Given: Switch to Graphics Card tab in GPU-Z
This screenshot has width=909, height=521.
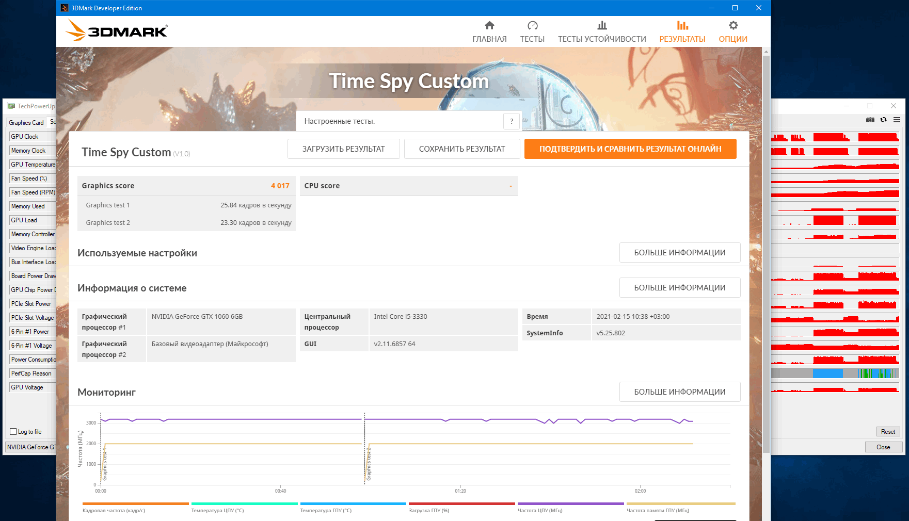Looking at the screenshot, I should (26, 122).
